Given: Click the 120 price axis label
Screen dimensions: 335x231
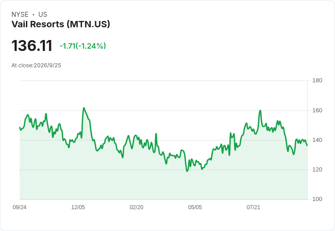Looking at the screenshot, I should point(317,170).
